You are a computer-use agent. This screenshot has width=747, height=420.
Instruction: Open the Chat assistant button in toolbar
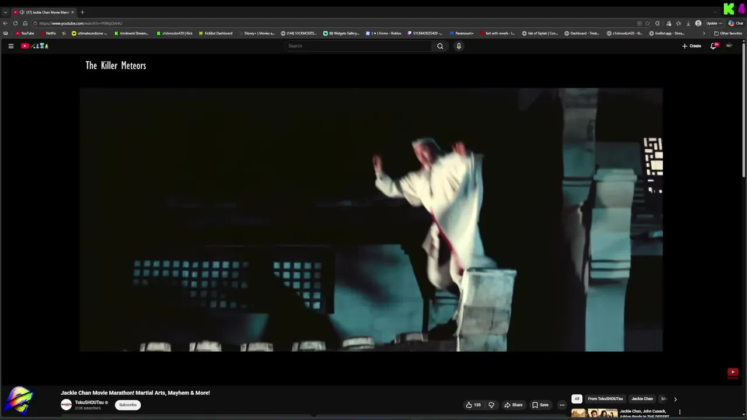click(x=735, y=23)
